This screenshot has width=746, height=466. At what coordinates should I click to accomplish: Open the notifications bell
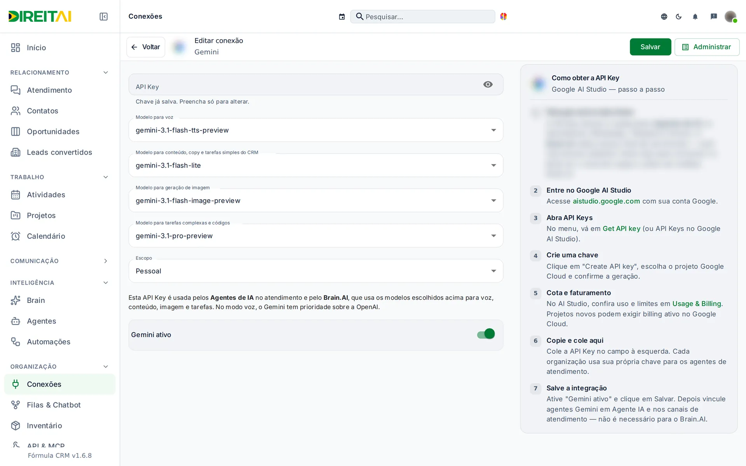point(695,16)
